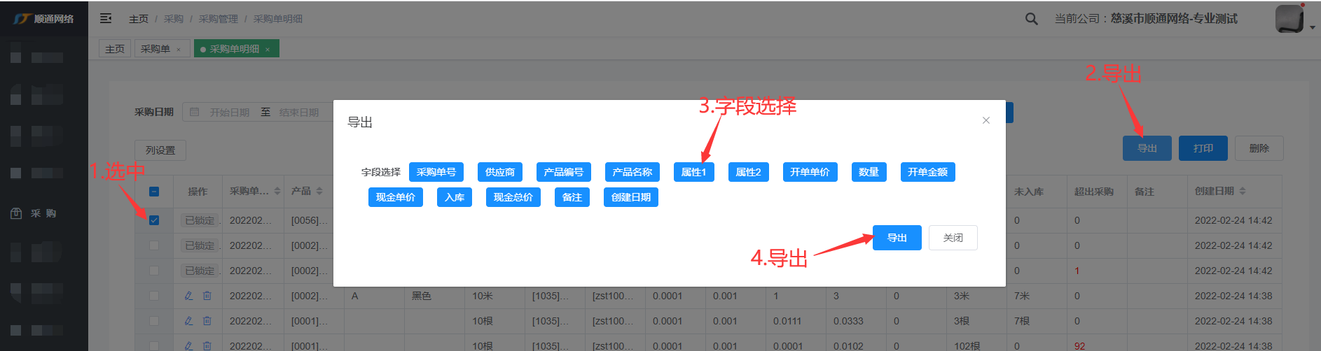Image resolution: width=1321 pixels, height=351 pixels.
Task: Close the 采购单明细 tab with its x
Action: pyautogui.click(x=268, y=50)
